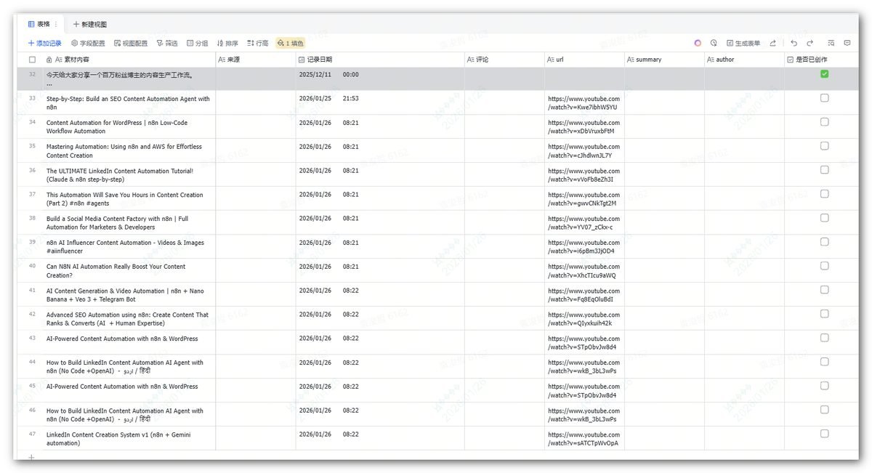Click the 评论 column header
Screen dimensions: 872x473
[x=504, y=60]
